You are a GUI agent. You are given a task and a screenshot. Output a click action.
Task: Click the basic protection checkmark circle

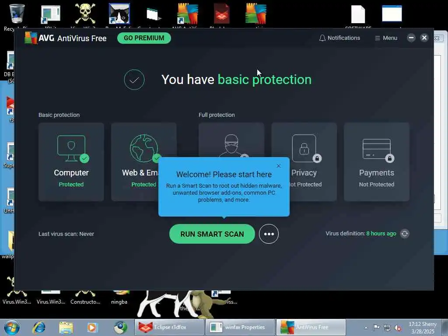134,80
